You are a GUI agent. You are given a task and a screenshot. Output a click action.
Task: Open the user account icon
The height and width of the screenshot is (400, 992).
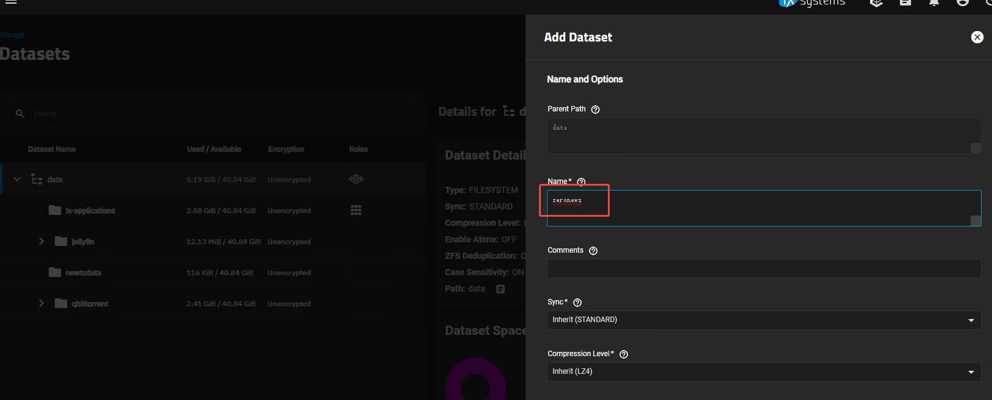point(963,2)
